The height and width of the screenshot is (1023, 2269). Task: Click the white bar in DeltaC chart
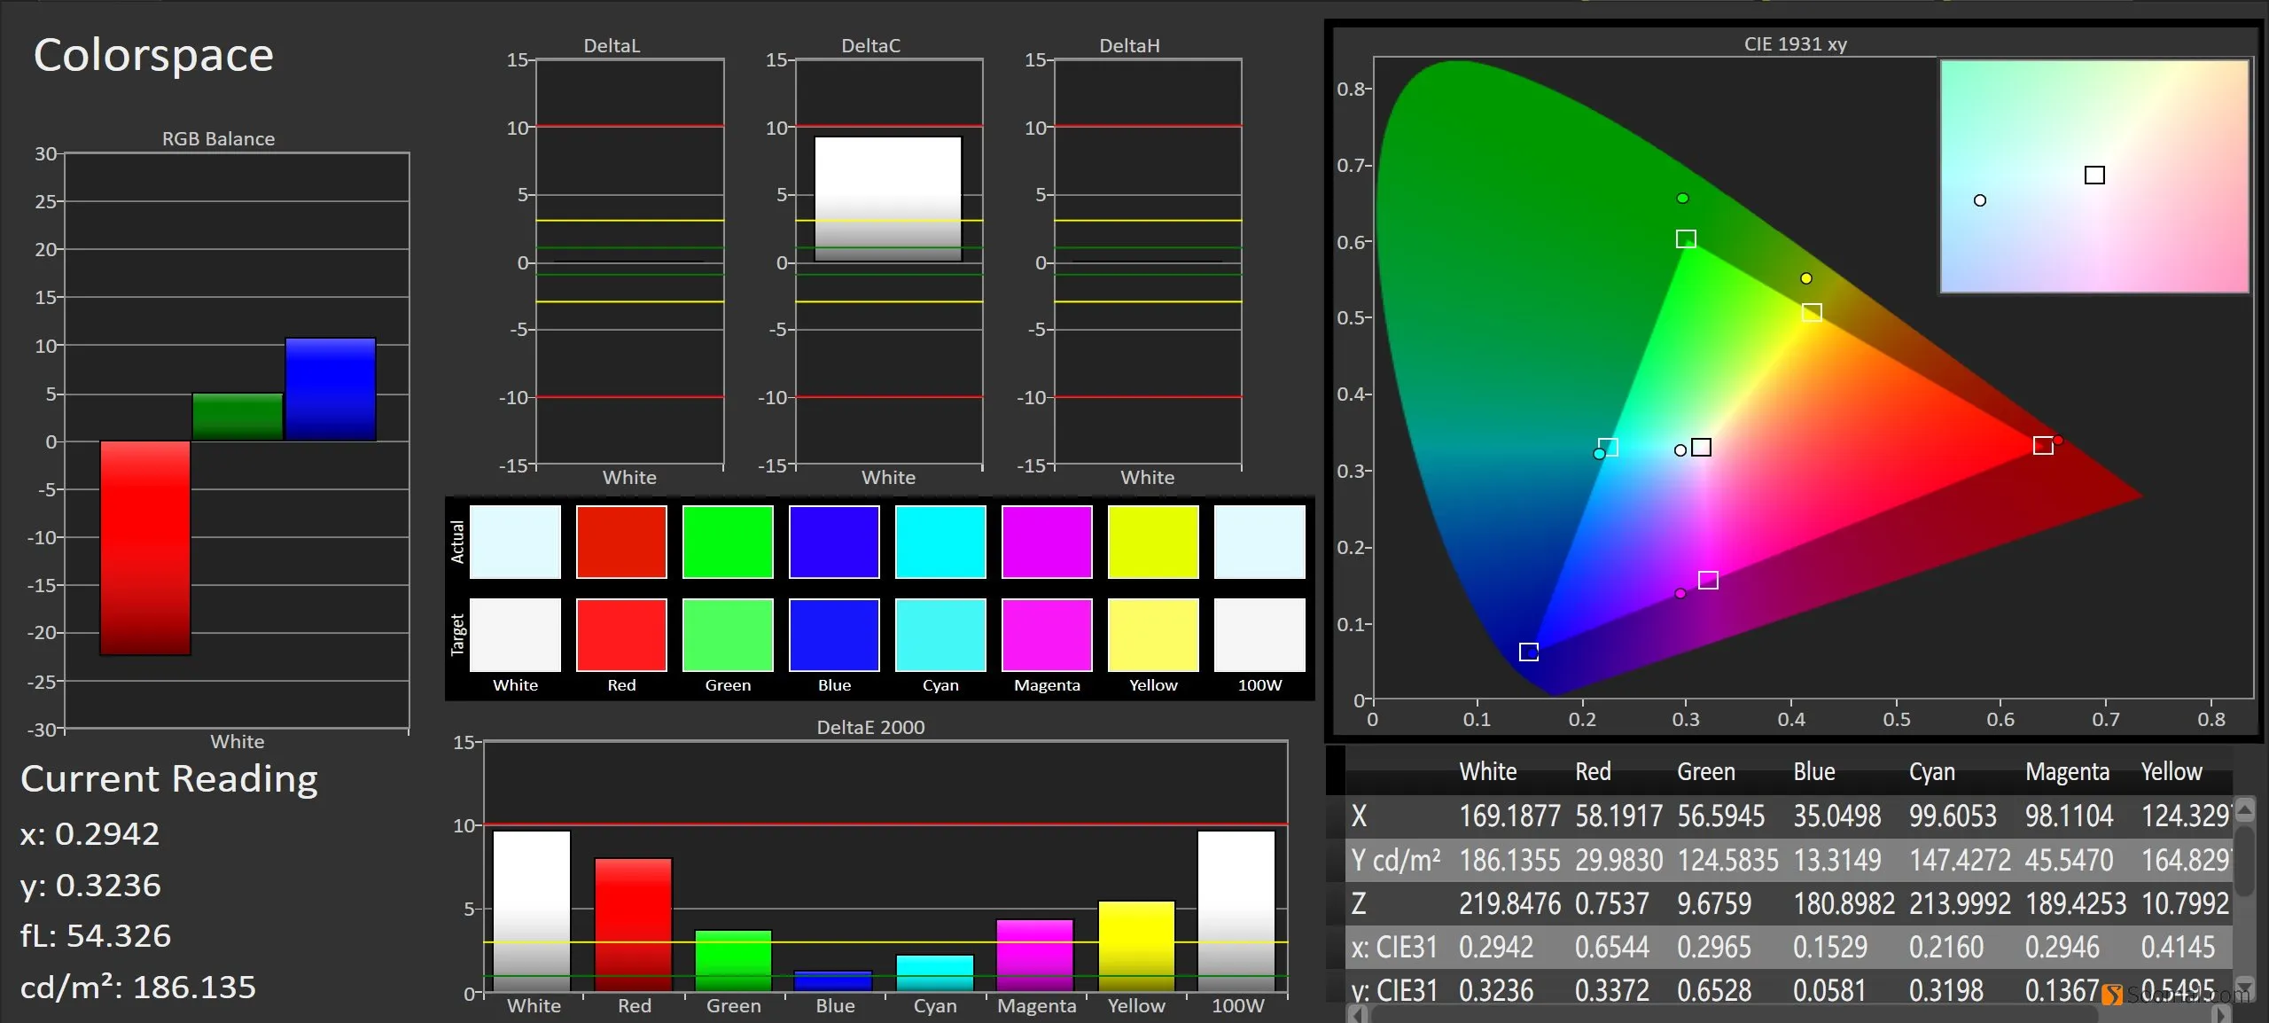[888, 199]
